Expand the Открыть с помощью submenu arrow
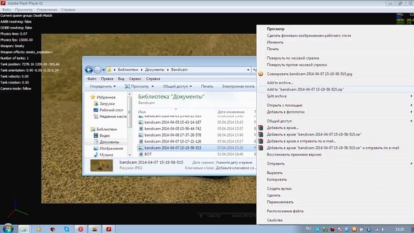 [x=411, y=105]
